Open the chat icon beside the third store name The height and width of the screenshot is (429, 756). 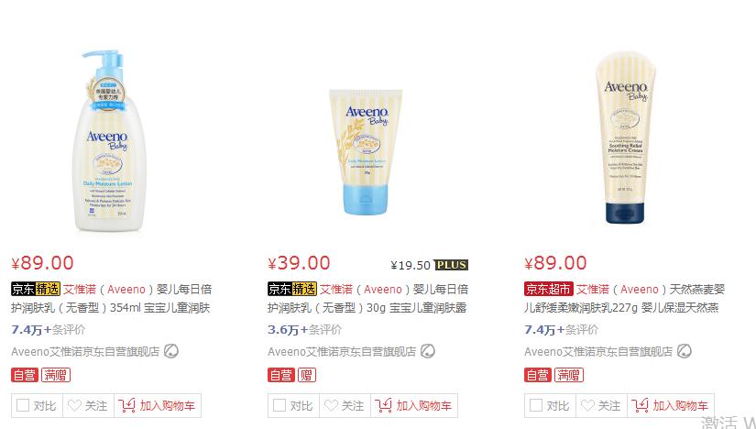685,351
